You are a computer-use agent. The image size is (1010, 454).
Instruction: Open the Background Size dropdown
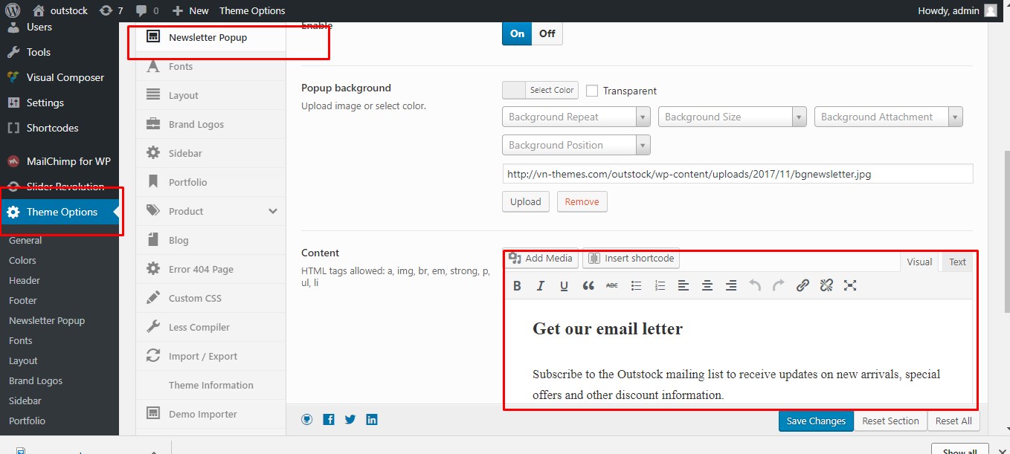pyautogui.click(x=733, y=117)
